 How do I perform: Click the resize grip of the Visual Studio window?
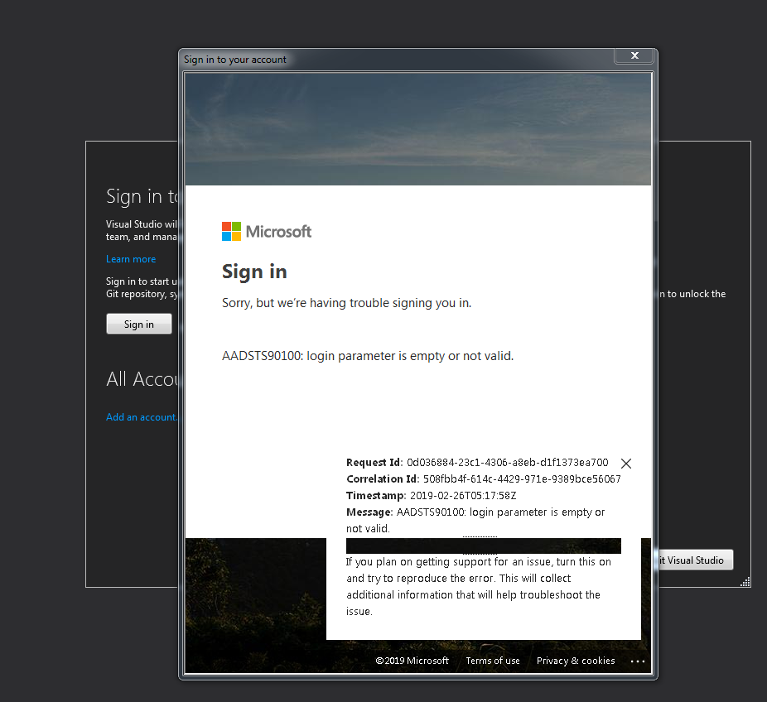pyautogui.click(x=745, y=582)
